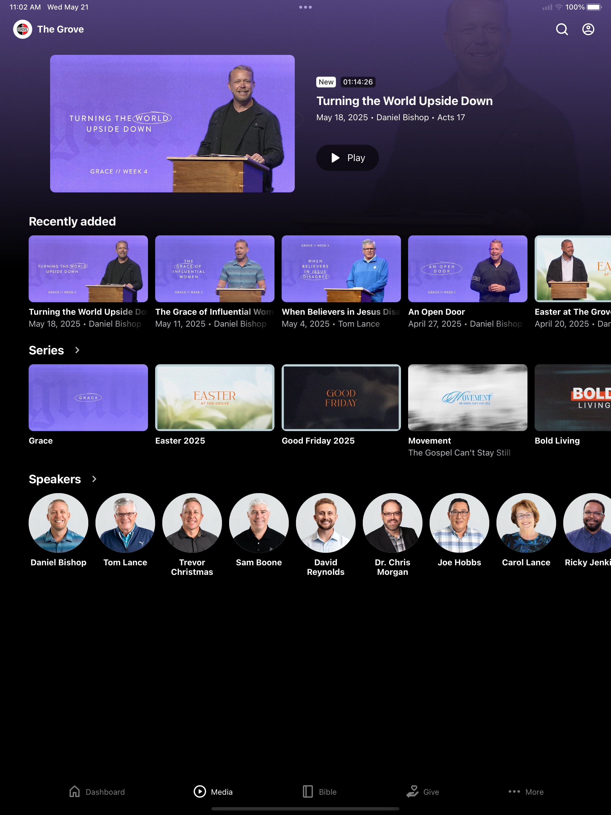Open the Movement series thumbnail
The width and height of the screenshot is (611, 815).
tap(467, 398)
